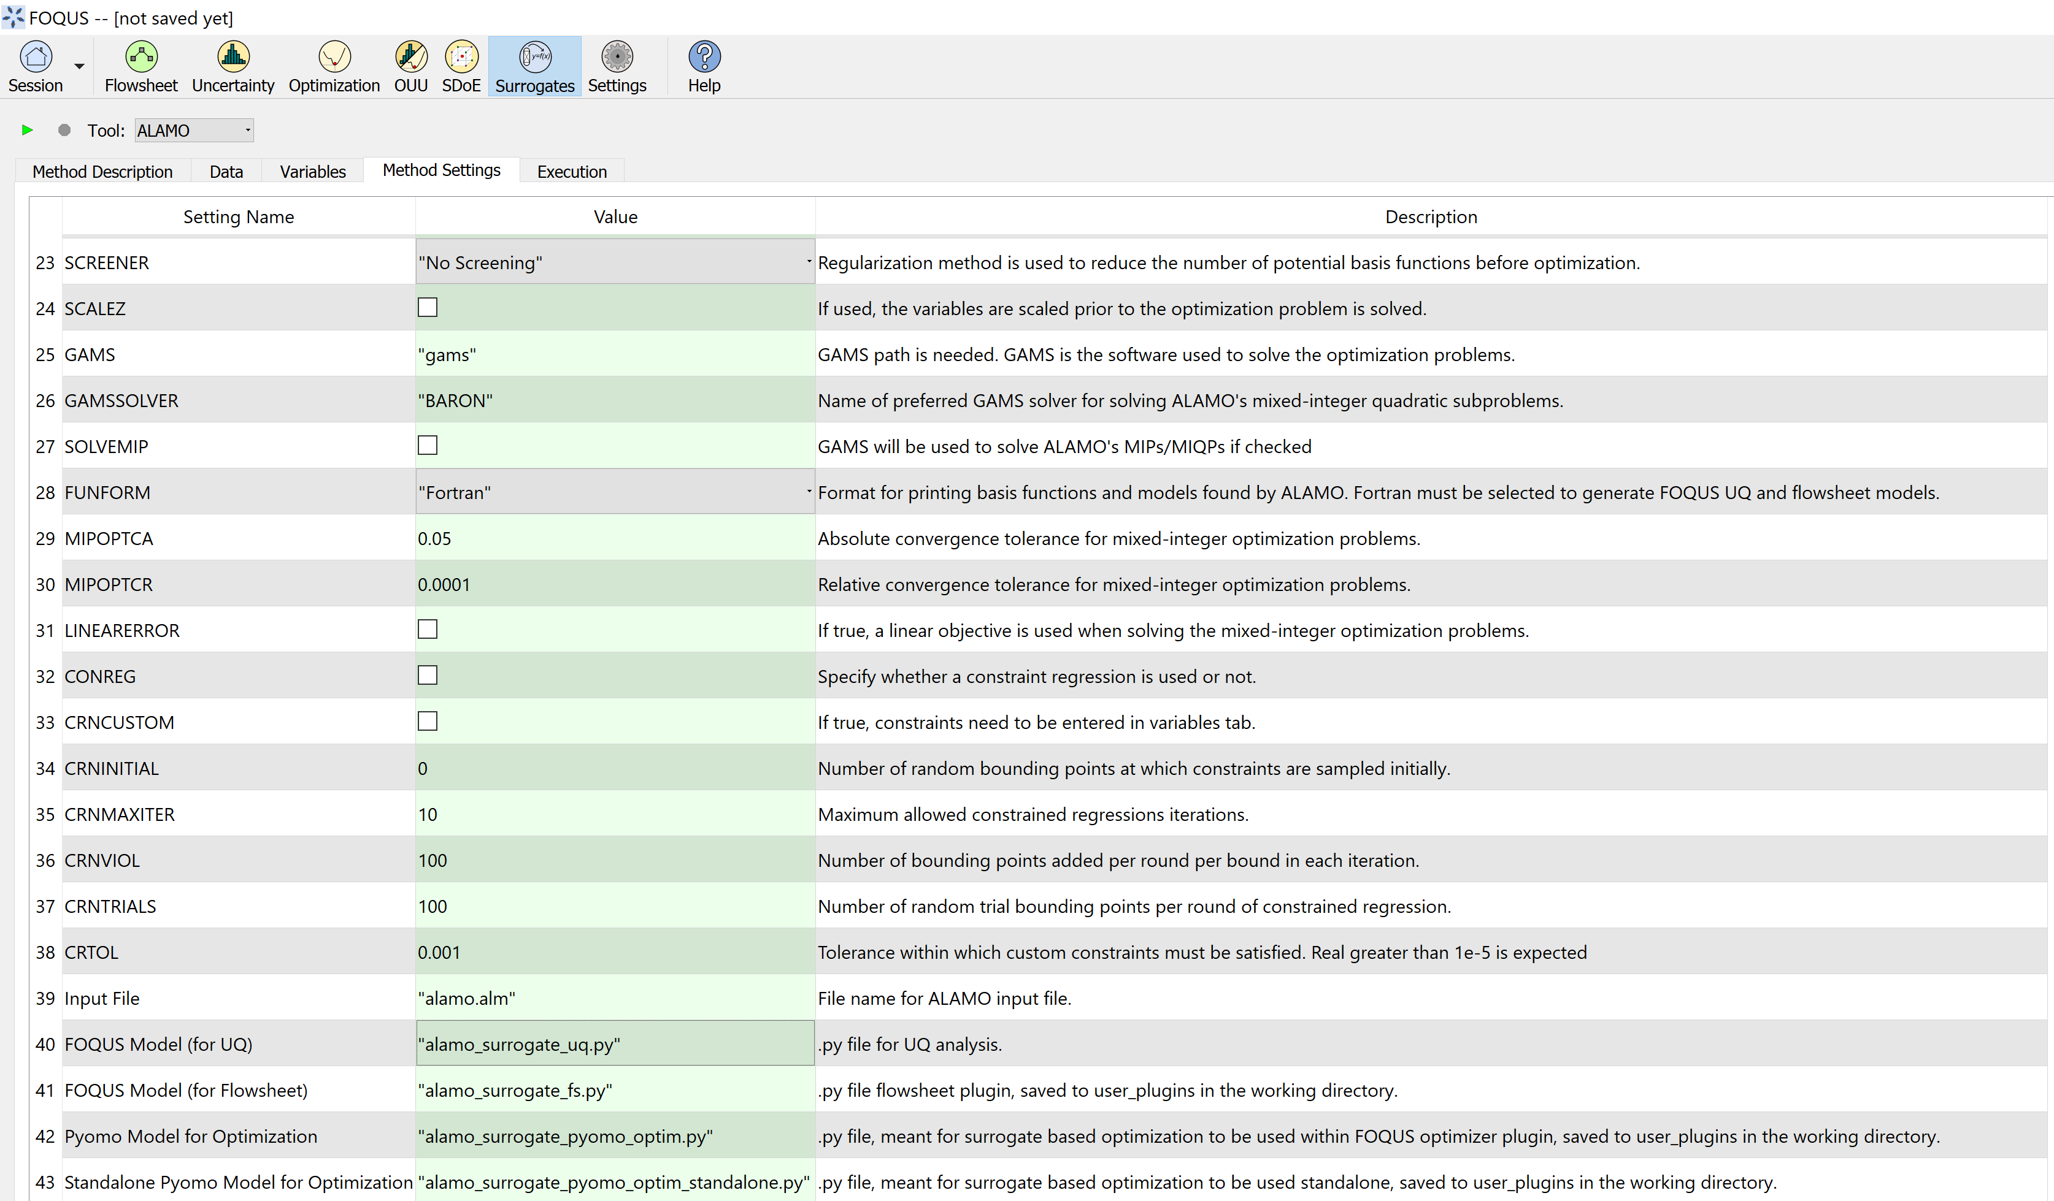Viewport: 2054px width, 1201px height.
Task: Select row header 43
Action: pyautogui.click(x=45, y=1181)
